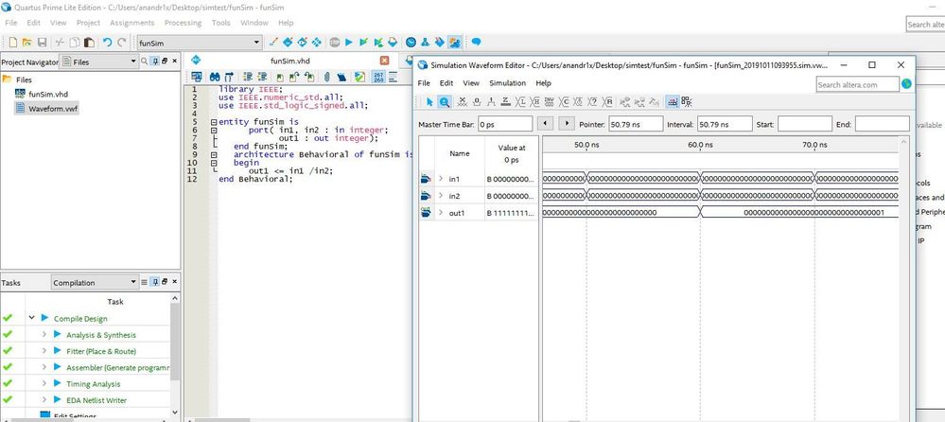Viewport: 945px width, 422px height.
Task: Click the undo icon in Quartus toolbar
Action: coord(107,43)
